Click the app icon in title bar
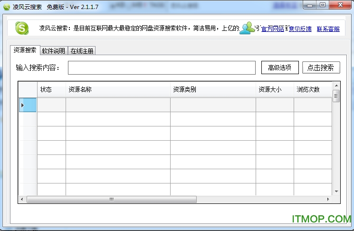 pyautogui.click(x=7, y=7)
